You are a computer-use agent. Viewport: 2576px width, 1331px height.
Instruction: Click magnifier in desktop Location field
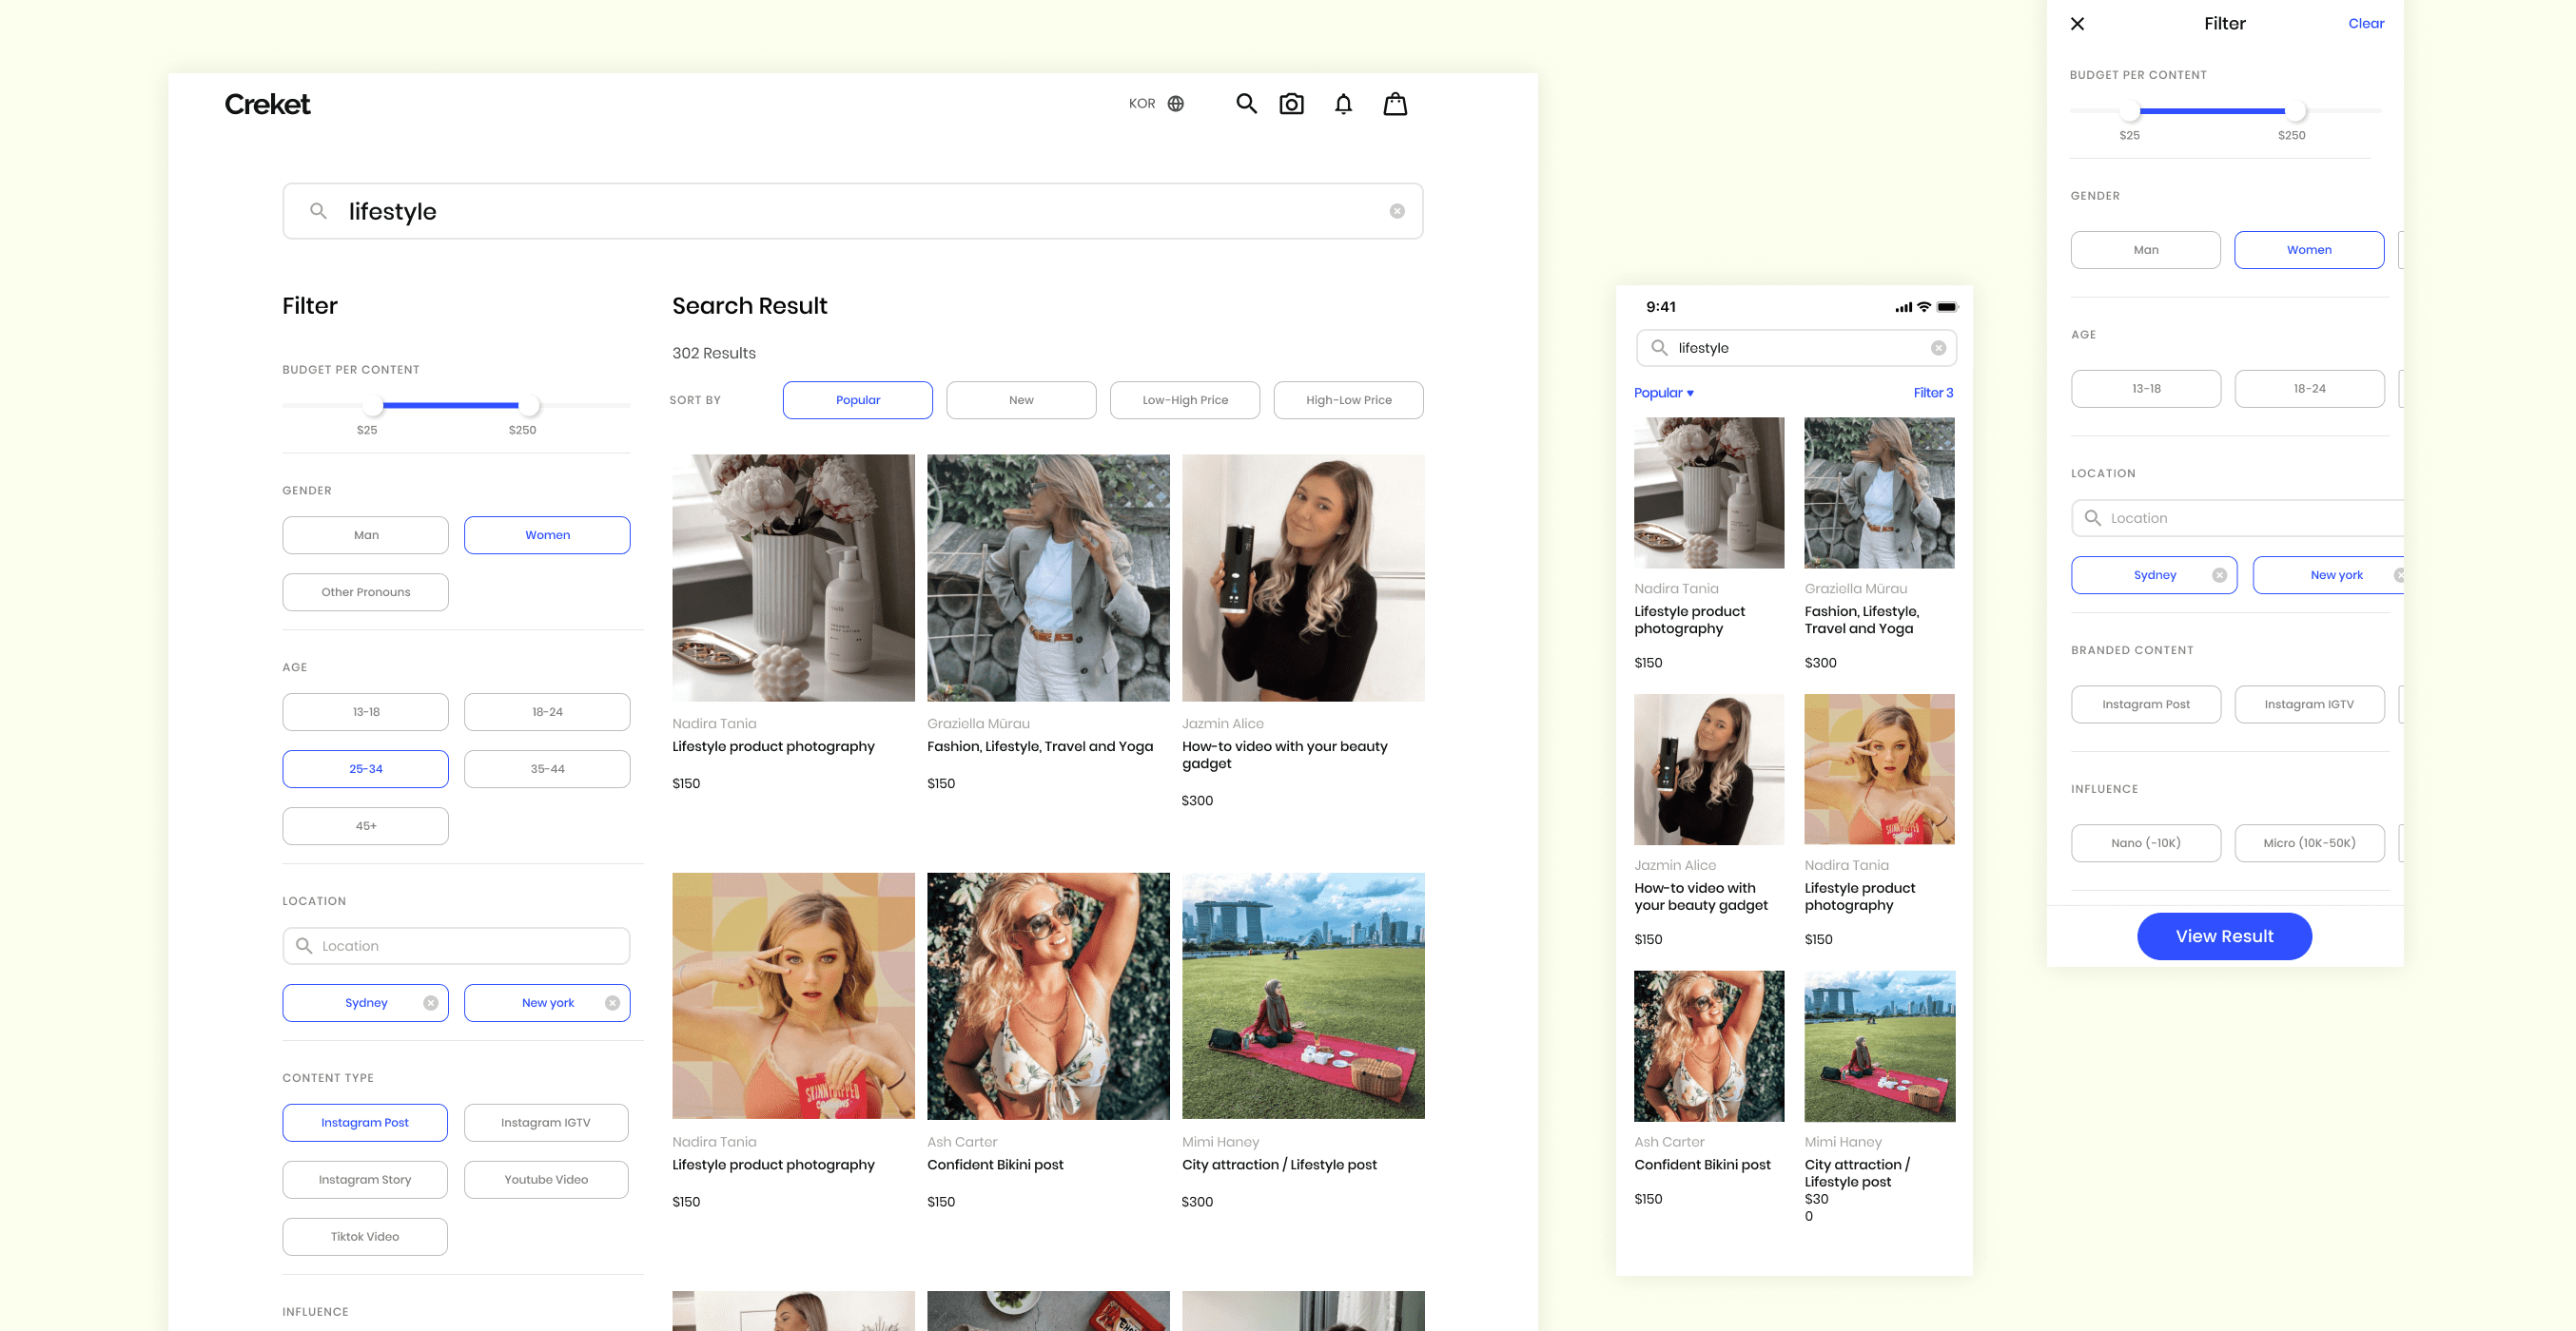(x=304, y=945)
